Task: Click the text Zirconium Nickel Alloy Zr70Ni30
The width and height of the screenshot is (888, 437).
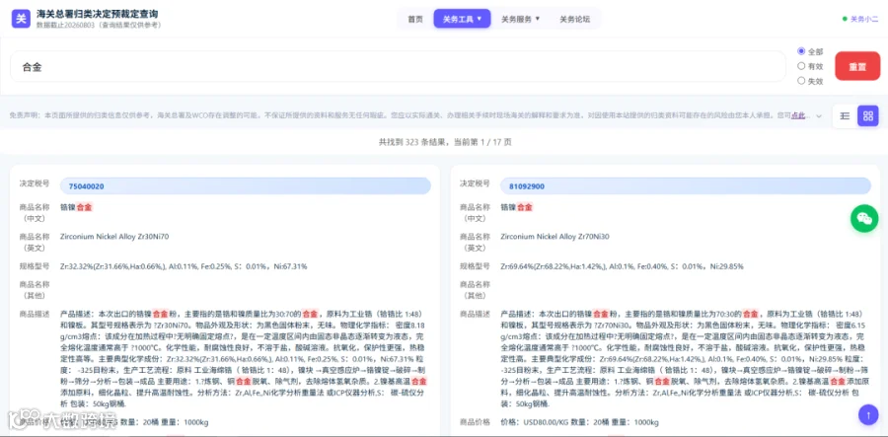Action: [555, 237]
